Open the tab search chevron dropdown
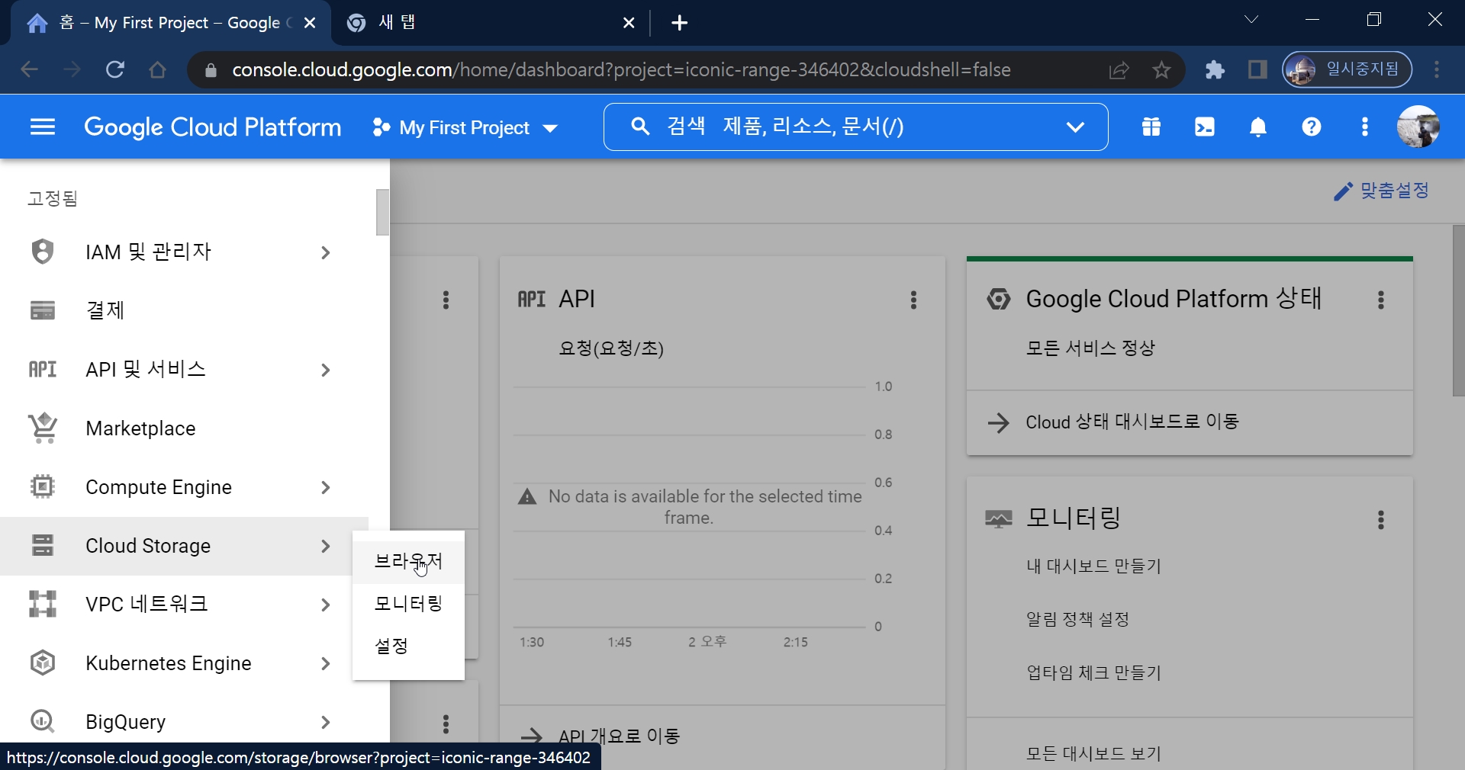The image size is (1465, 770). (1251, 20)
